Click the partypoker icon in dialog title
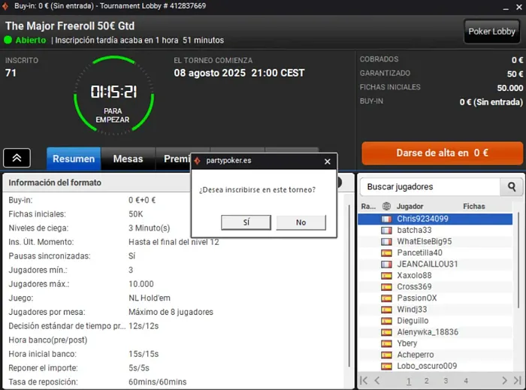Image resolution: width=526 pixels, height=390 pixels. [198, 161]
